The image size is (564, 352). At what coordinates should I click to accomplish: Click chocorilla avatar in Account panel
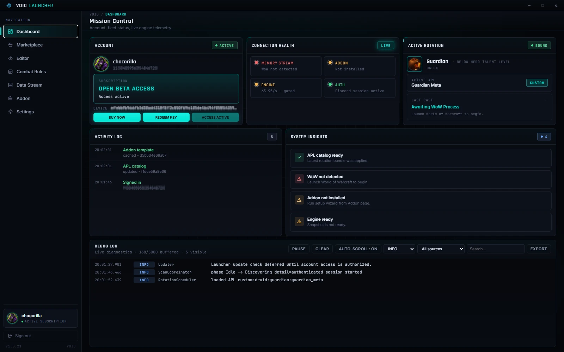coord(101,64)
